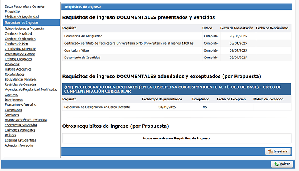299x171 pixels.
Task: Open Exámenes Pendientes link
Action: point(20,130)
